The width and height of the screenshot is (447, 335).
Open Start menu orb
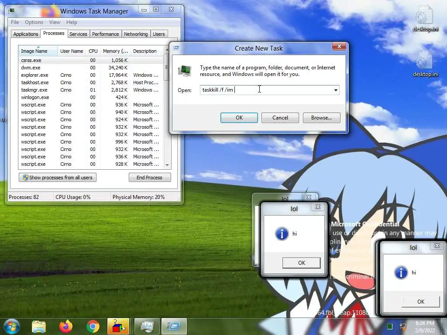tap(11, 326)
